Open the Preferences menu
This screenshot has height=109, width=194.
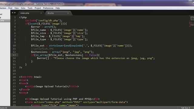(x=48, y=8)
